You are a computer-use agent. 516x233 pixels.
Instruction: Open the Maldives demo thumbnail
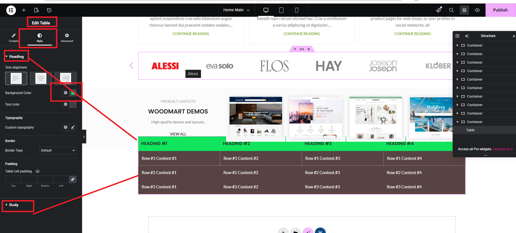tap(431, 117)
